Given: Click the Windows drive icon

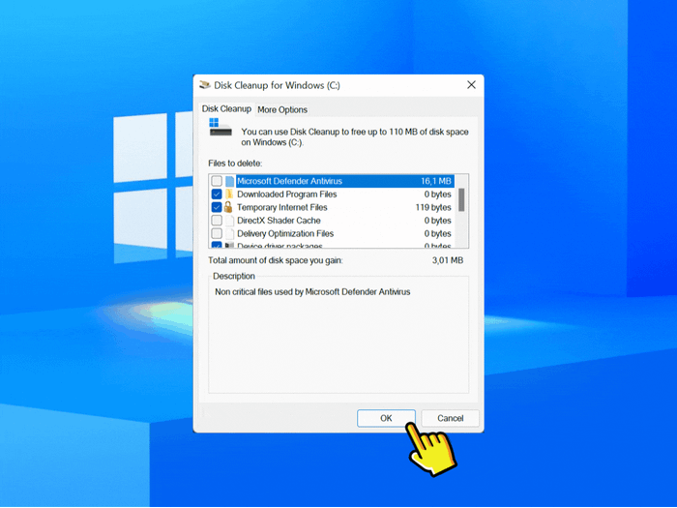Looking at the screenshot, I should tap(221, 128).
